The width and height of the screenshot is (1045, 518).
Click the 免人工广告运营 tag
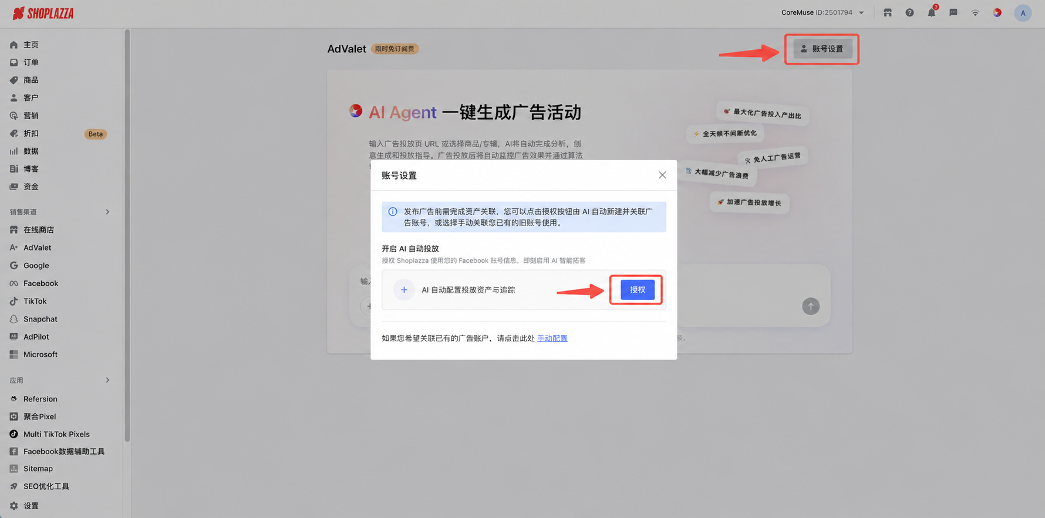click(x=773, y=158)
